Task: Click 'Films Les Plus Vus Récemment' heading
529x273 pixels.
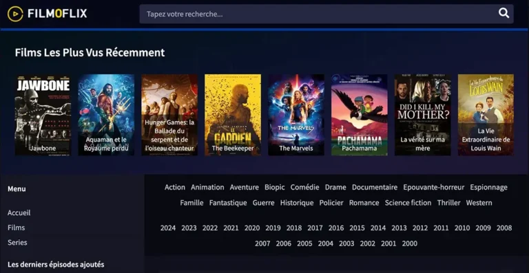Action: (90, 52)
